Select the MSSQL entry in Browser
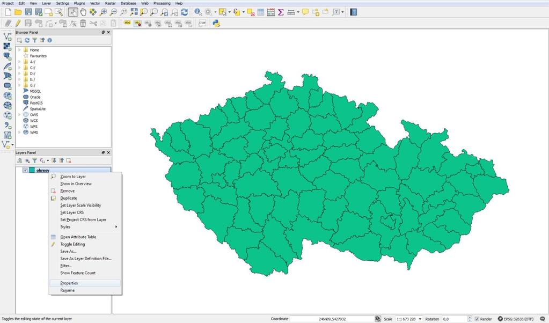The width and height of the screenshot is (549, 323). pos(35,91)
